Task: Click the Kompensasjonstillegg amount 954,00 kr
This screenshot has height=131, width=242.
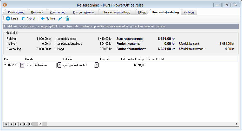Action: coord(106,44)
